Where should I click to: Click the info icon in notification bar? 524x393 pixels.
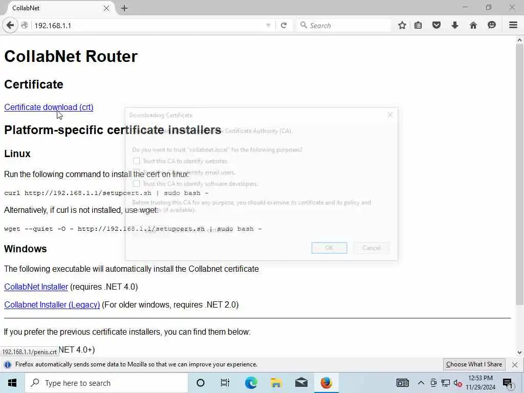pos(8,364)
